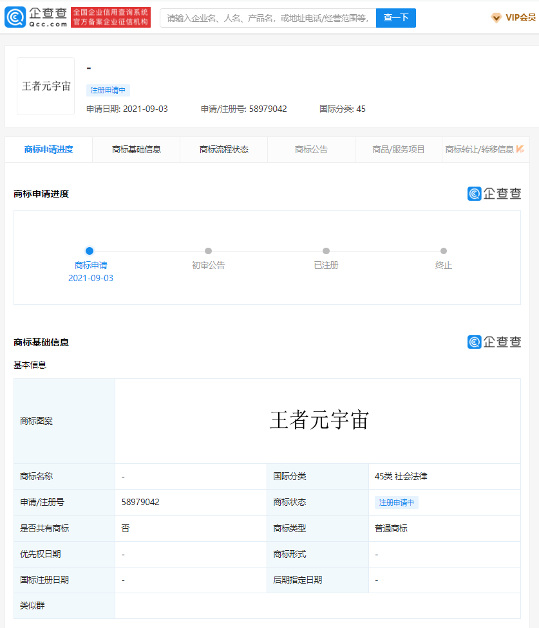
Task: Click the orange VIP crown icon
Action: pyautogui.click(x=495, y=18)
